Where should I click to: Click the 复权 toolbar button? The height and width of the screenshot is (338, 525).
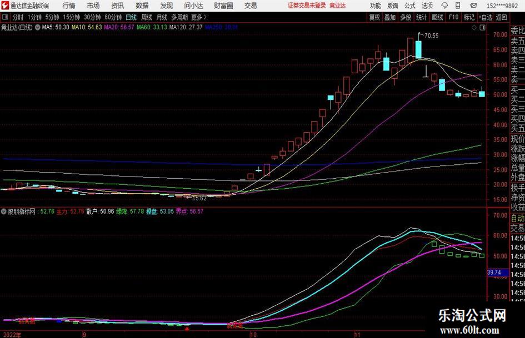coord(374,17)
